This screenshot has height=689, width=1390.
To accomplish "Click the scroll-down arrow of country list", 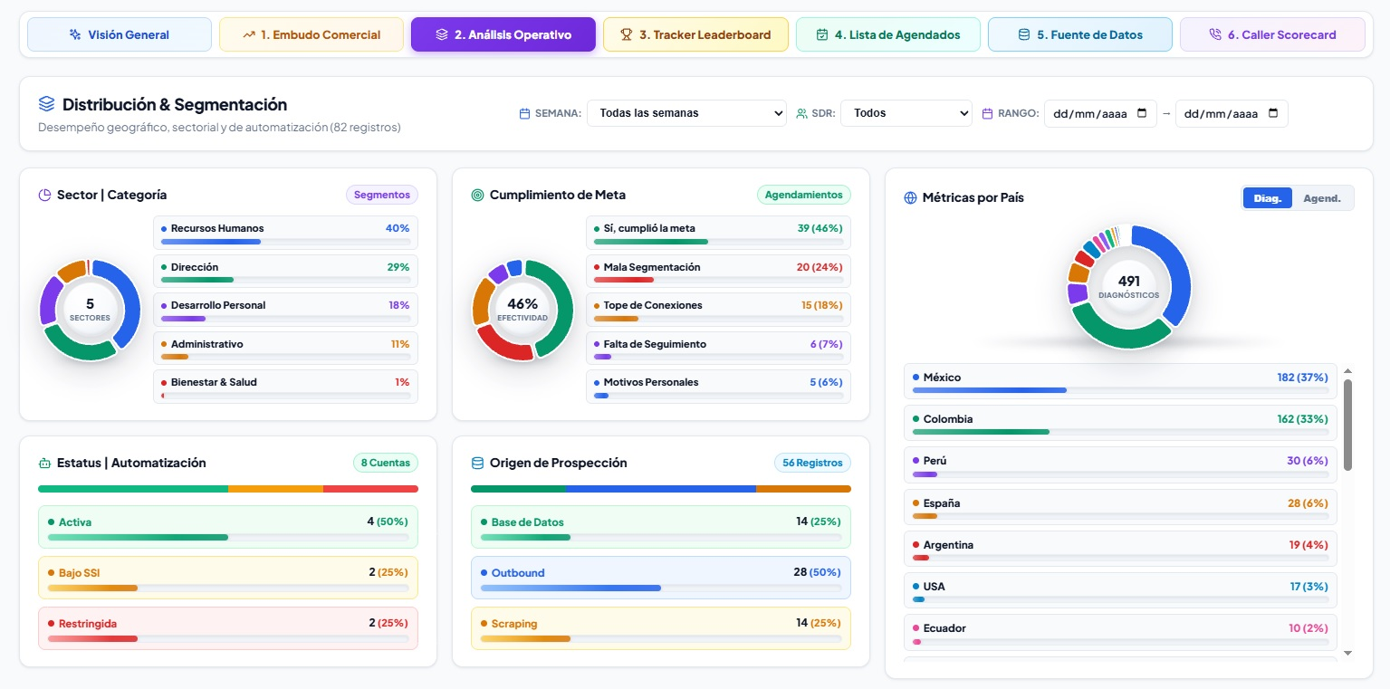I will (1347, 653).
